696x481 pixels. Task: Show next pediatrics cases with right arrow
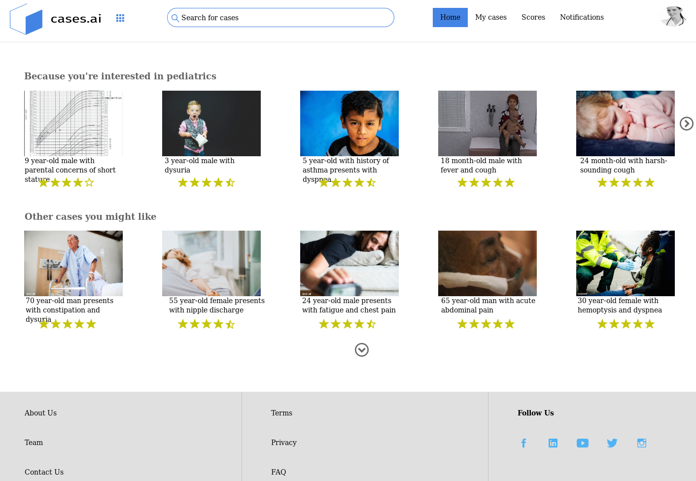point(687,124)
